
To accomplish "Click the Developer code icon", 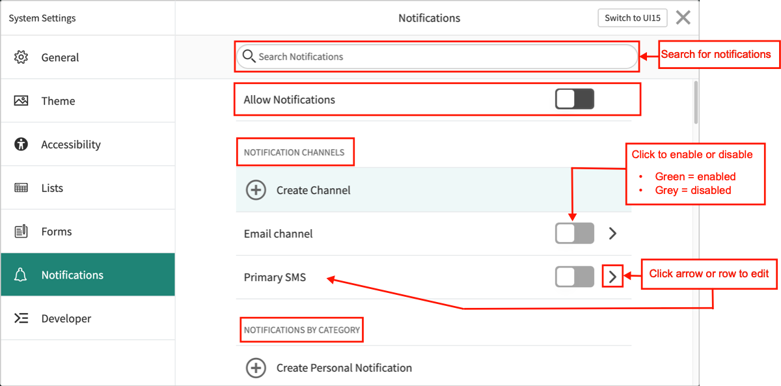I will pyautogui.click(x=21, y=318).
